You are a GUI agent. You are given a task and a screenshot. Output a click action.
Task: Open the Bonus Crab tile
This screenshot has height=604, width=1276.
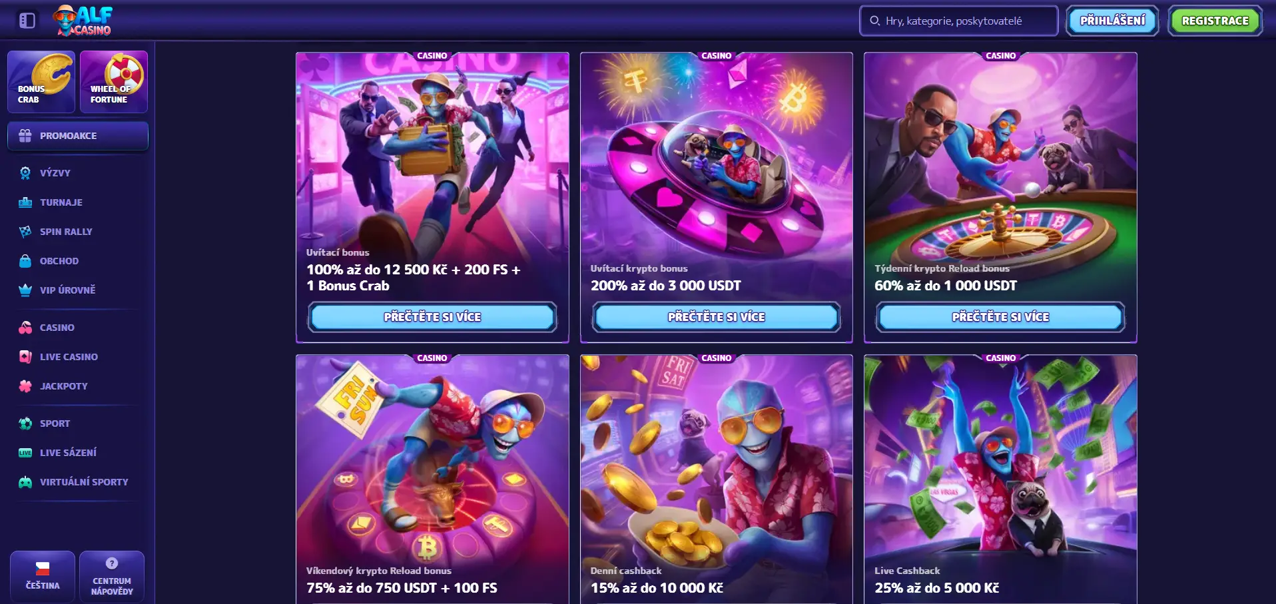[41, 82]
